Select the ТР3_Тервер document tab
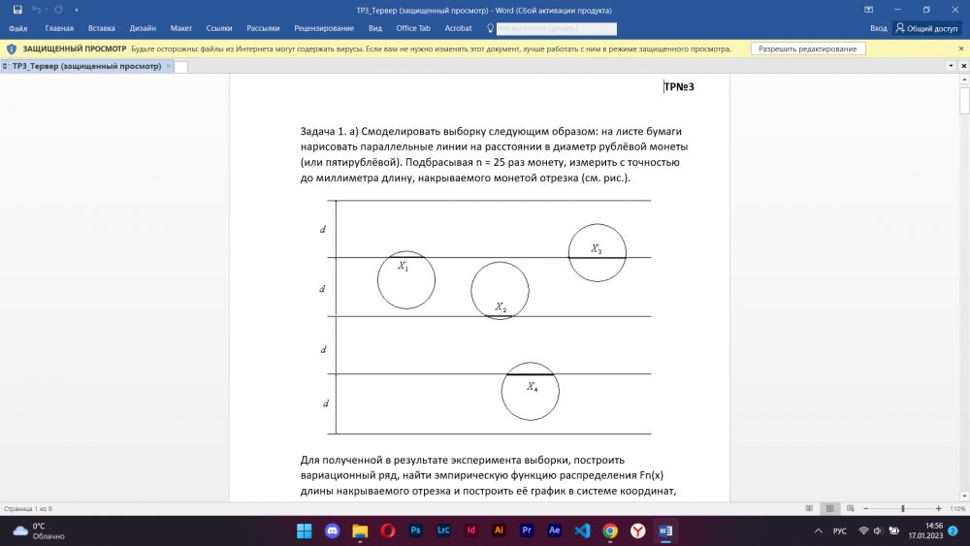This screenshot has height=546, width=970. click(86, 66)
